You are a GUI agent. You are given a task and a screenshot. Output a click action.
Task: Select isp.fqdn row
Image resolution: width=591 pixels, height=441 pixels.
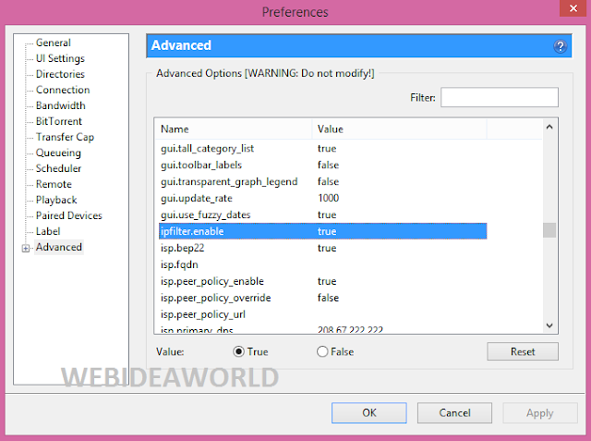click(x=323, y=264)
